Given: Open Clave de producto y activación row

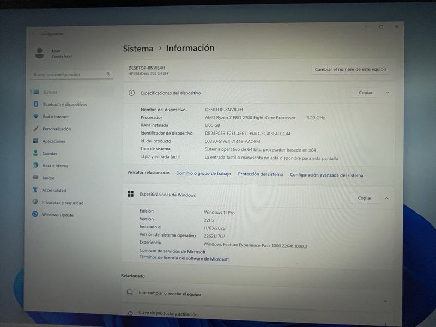Looking at the screenshot, I should click(258, 315).
